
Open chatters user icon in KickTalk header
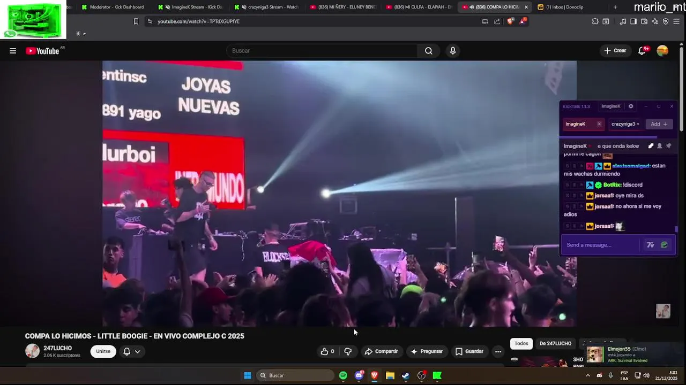click(660, 146)
